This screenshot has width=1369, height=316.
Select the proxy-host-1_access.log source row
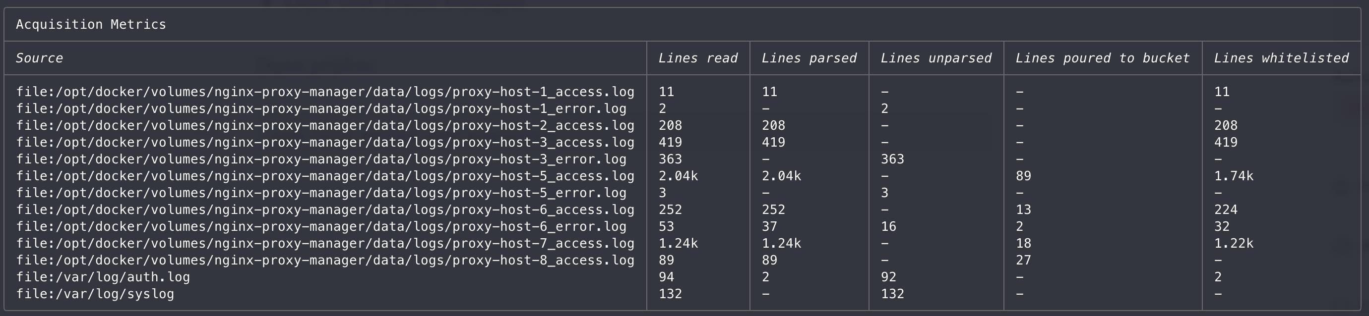(x=325, y=92)
